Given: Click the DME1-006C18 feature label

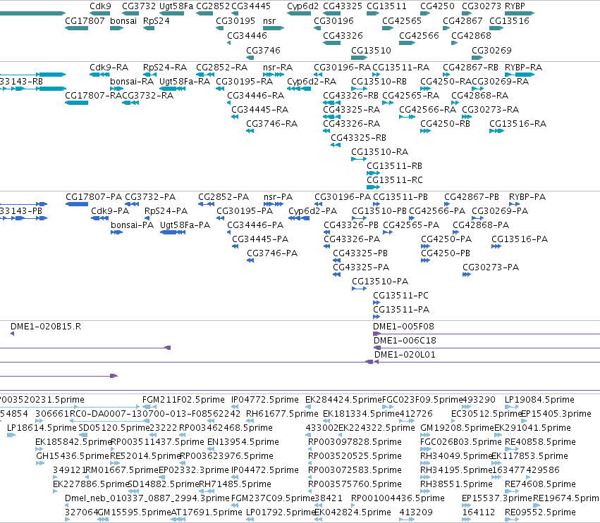Looking at the screenshot, I should pos(405,341).
